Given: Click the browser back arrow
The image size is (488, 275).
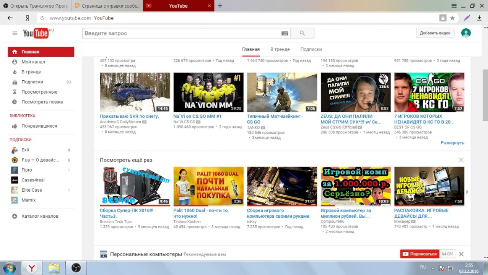Looking at the screenshot, I should [x=10, y=18].
